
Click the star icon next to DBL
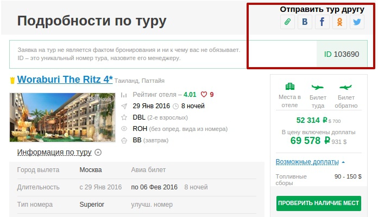click(124, 117)
